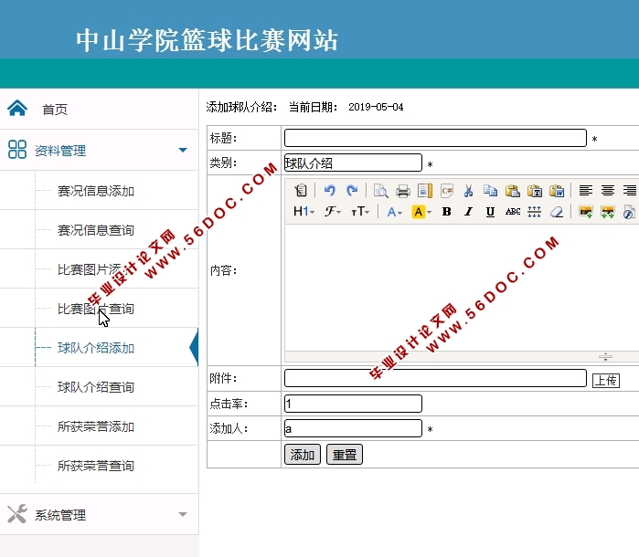Collapse the 资料管理 menu section
The height and width of the screenshot is (557, 639).
point(183,151)
